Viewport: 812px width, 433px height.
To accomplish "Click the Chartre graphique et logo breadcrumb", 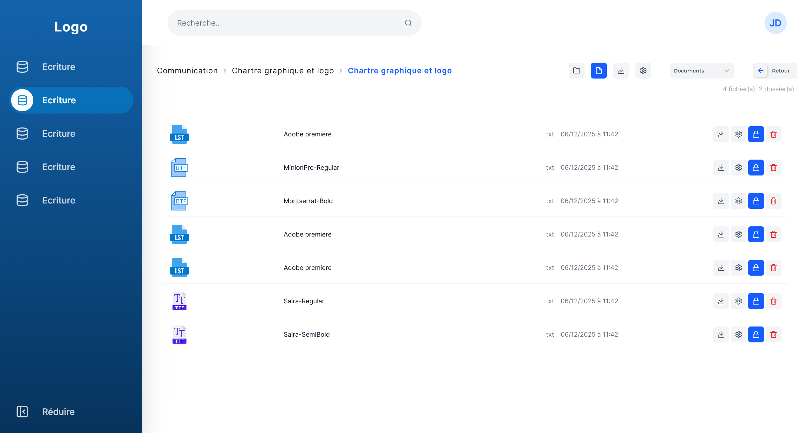I will [x=282, y=70].
